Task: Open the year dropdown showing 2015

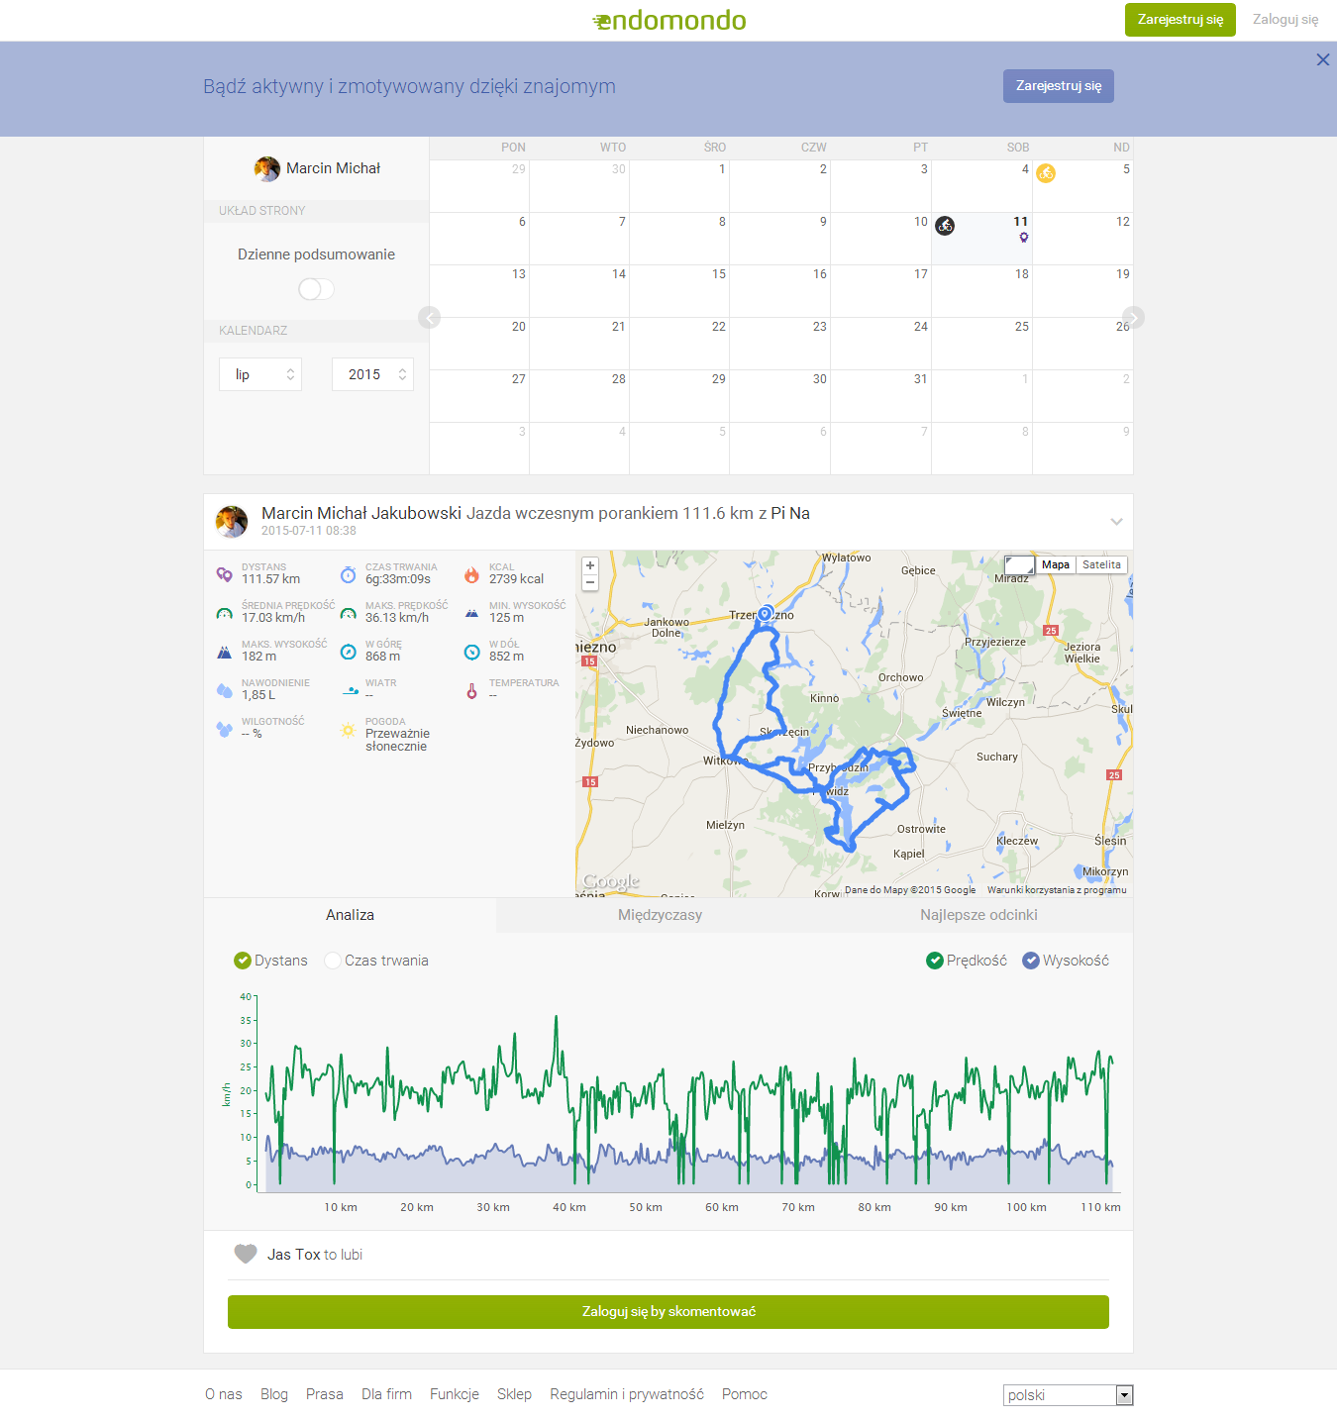Action: point(372,374)
